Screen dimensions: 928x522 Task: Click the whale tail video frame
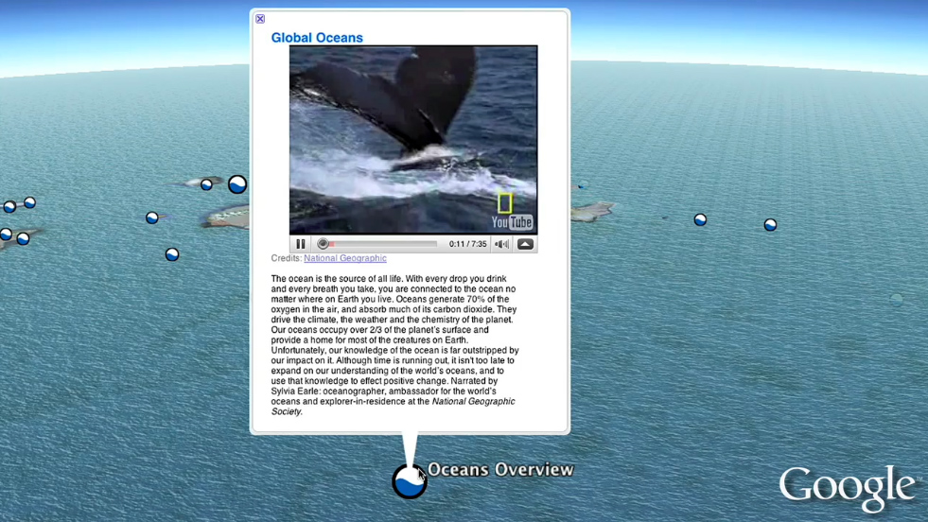pos(413,140)
